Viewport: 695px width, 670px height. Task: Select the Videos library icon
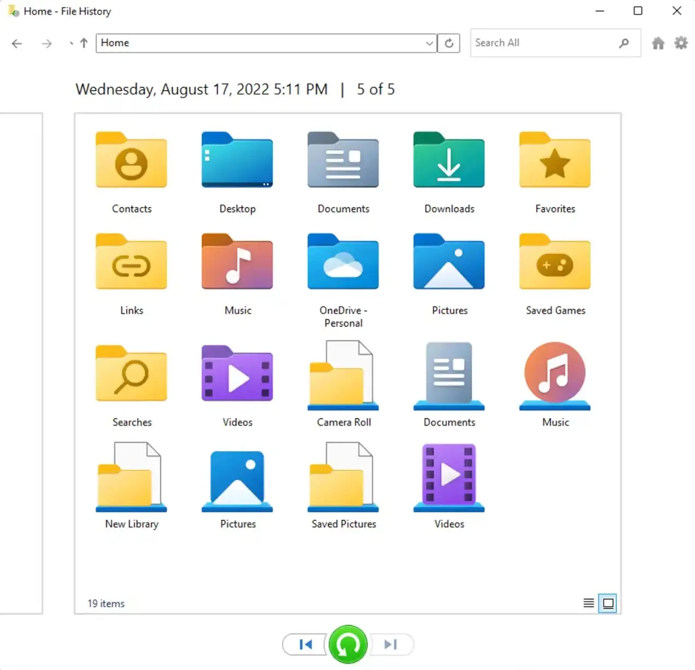tap(449, 477)
